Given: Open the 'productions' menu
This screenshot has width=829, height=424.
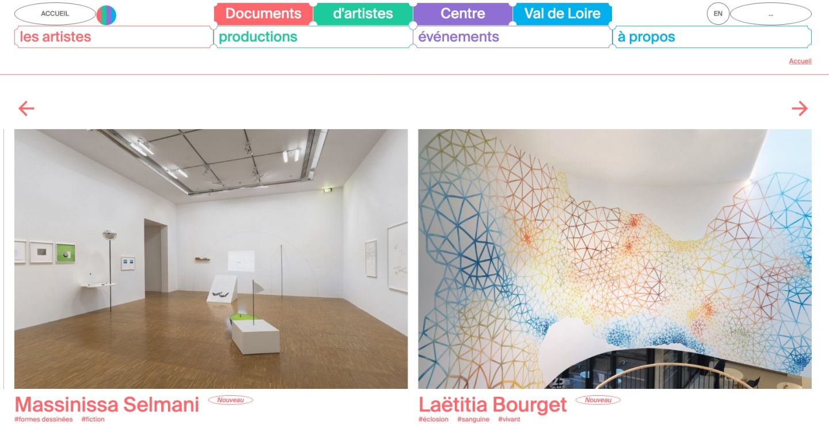Looking at the screenshot, I should pyautogui.click(x=313, y=37).
